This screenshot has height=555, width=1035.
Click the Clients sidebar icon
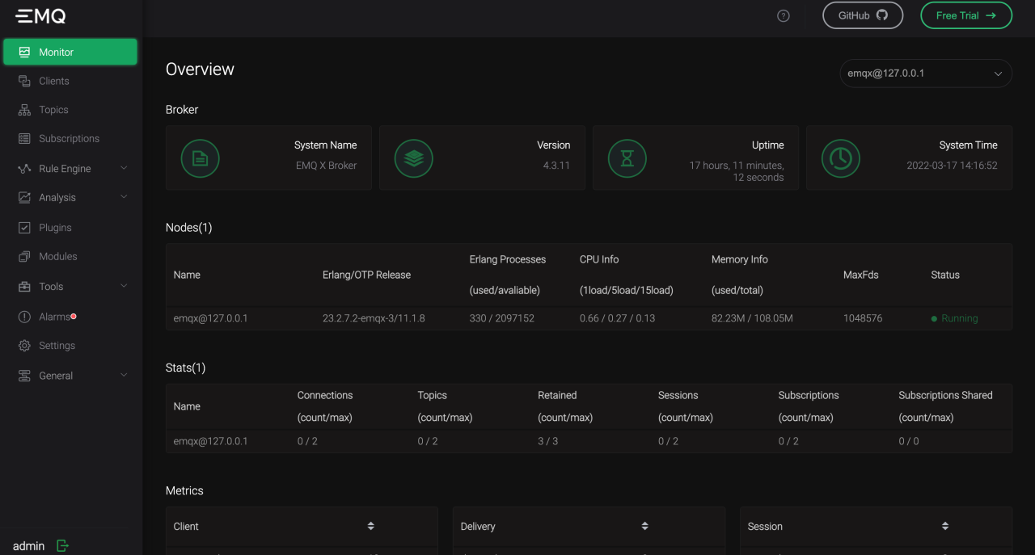click(x=24, y=81)
